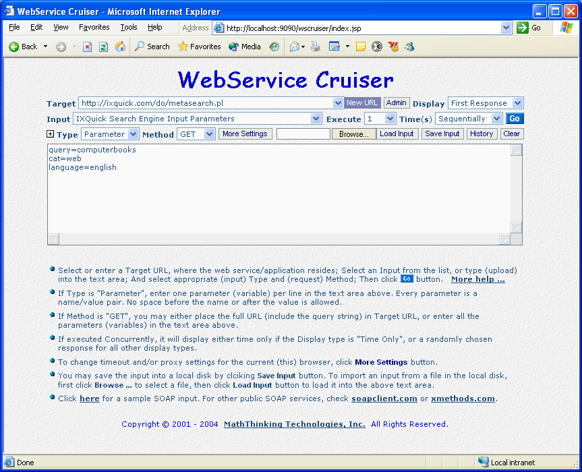The width and height of the screenshot is (582, 472).
Task: Go to the browser Home page icon
Action: point(120,47)
